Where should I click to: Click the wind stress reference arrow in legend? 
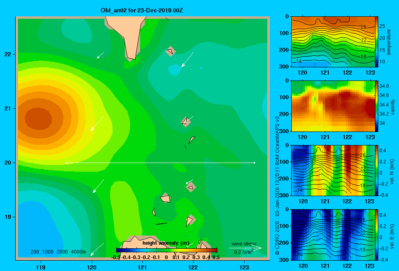(x=245, y=248)
